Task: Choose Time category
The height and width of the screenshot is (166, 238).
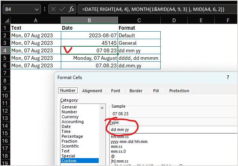Action: click(x=80, y=131)
